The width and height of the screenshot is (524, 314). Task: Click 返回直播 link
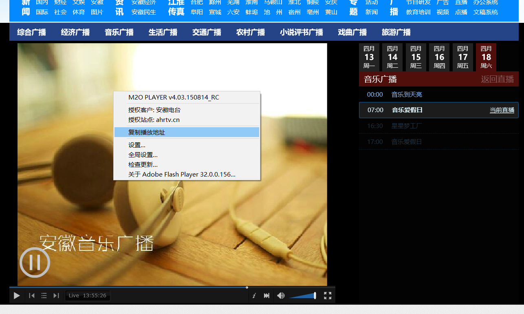coord(498,79)
